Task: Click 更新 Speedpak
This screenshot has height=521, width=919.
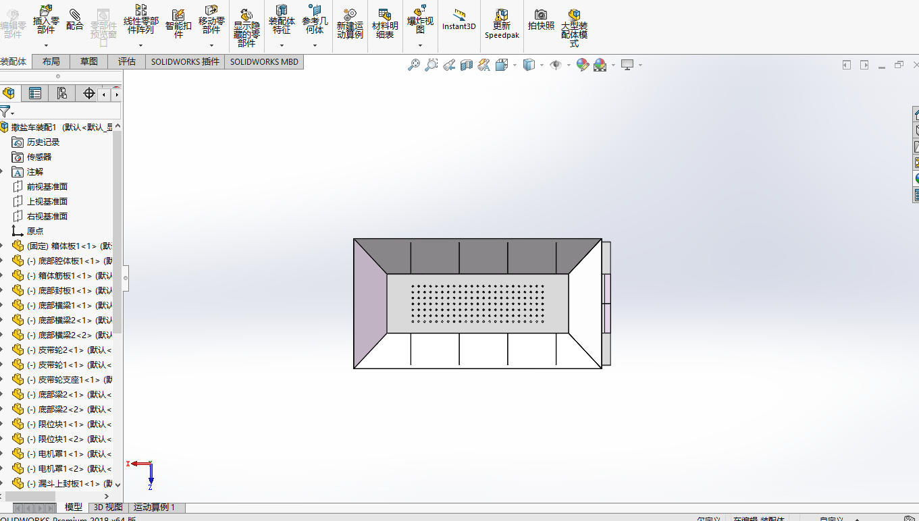Action: pyautogui.click(x=502, y=23)
